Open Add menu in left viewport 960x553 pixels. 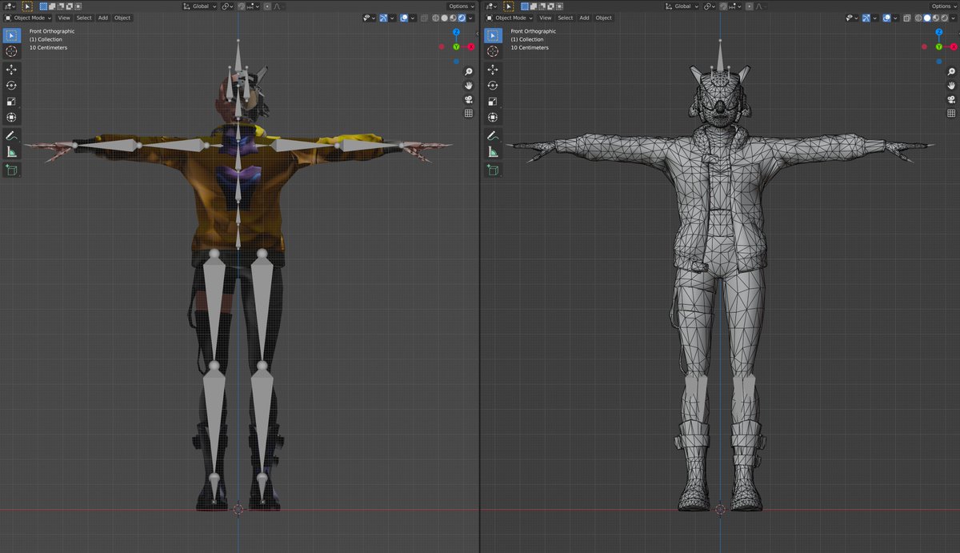click(x=103, y=18)
